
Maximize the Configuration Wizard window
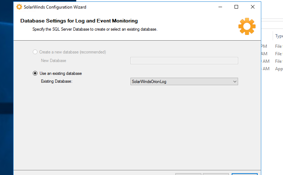pos(236,7)
